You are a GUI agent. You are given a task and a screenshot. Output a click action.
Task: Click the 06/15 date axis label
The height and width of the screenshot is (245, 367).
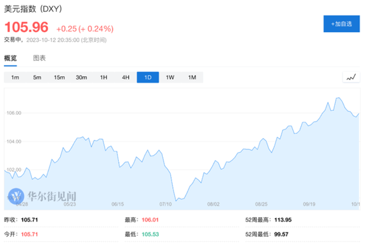[117, 204]
